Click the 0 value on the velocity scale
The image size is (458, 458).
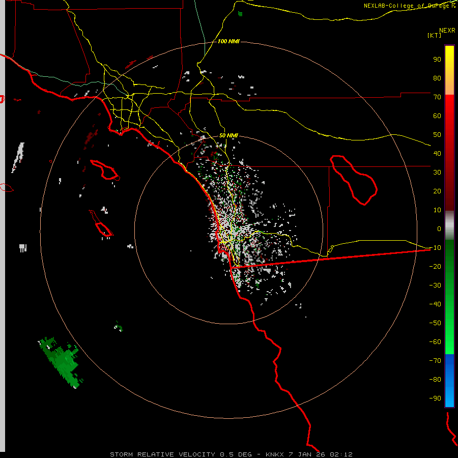pyautogui.click(x=439, y=228)
